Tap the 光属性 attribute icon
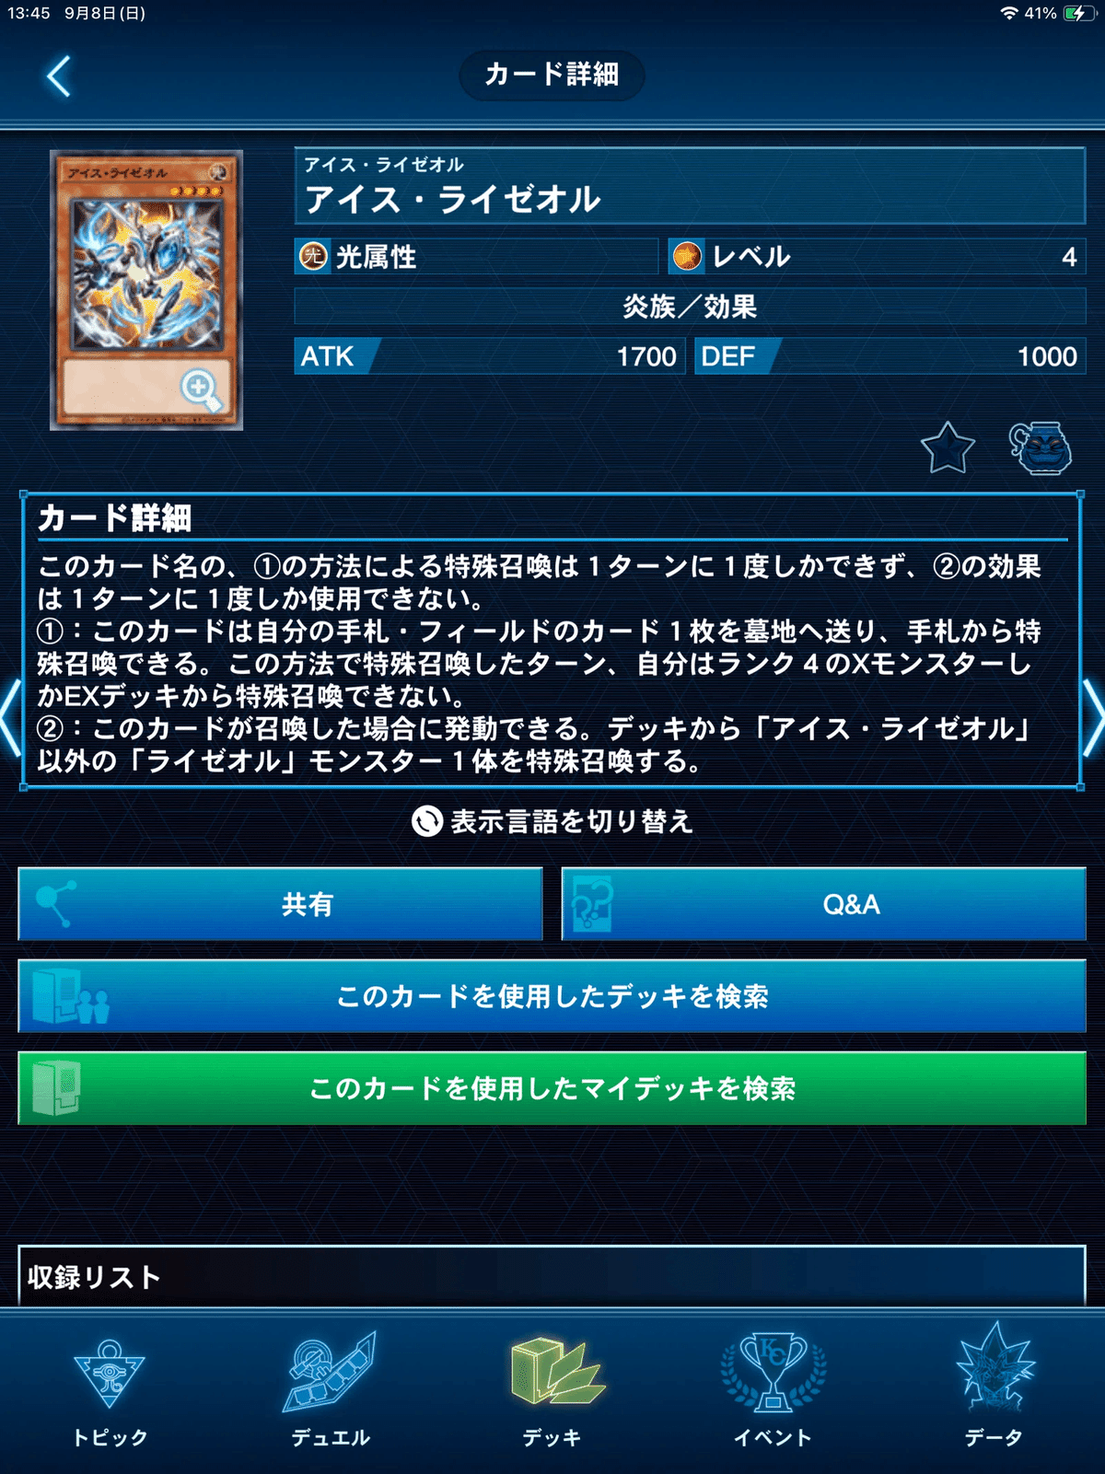The image size is (1105, 1474). click(313, 256)
